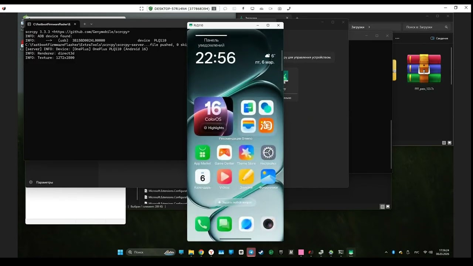Click the Поиск в: Загрузки search field

426,27
